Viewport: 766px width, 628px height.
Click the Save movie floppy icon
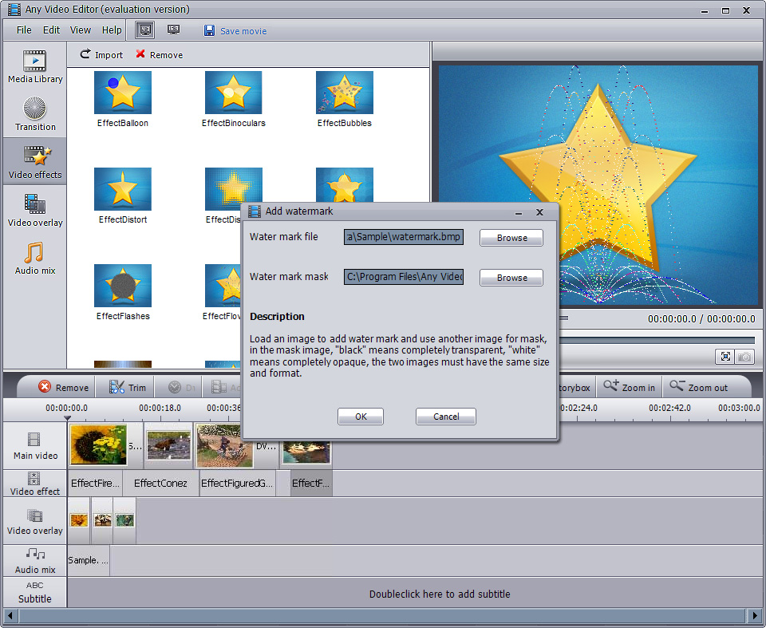point(209,31)
